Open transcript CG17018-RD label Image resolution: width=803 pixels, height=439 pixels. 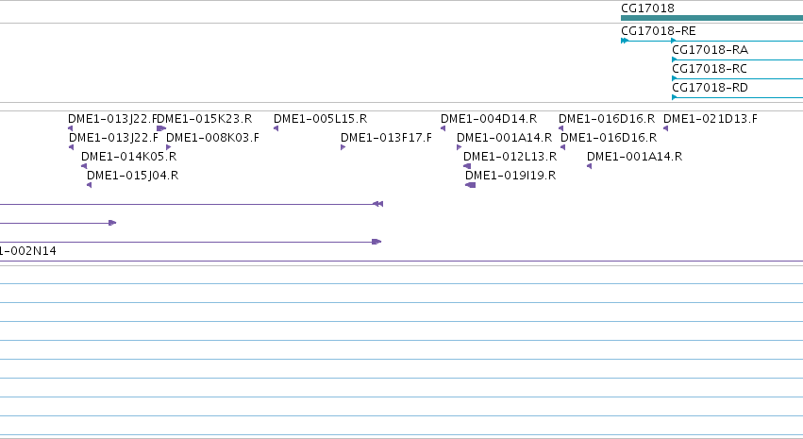tap(710, 88)
